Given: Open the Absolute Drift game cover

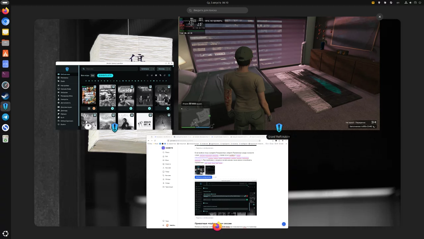Looking at the screenshot, I should (x=145, y=121).
